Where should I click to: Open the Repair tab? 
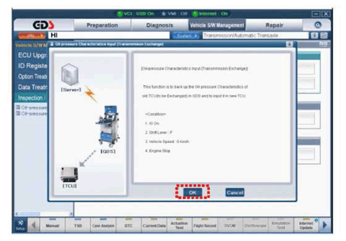(274, 25)
